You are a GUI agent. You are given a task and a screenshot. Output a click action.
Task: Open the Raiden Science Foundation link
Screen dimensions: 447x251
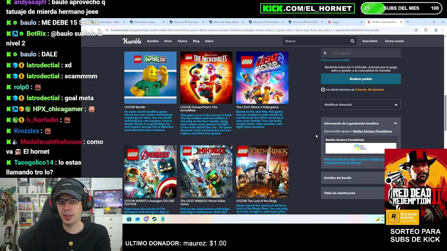coord(372,131)
